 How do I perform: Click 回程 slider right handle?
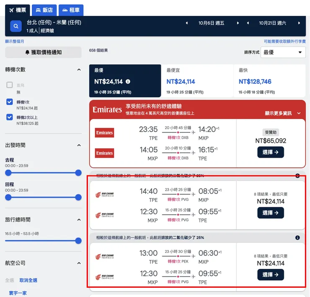(78, 197)
